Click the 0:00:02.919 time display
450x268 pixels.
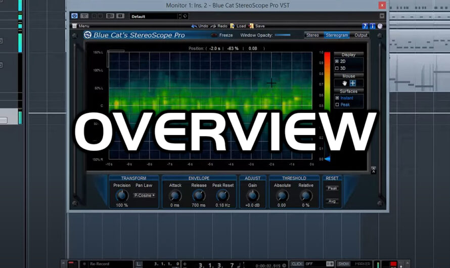268,266
